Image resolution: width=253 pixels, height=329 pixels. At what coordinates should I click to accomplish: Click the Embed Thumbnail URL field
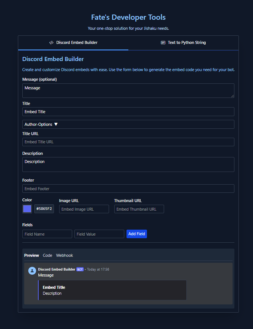click(x=139, y=209)
